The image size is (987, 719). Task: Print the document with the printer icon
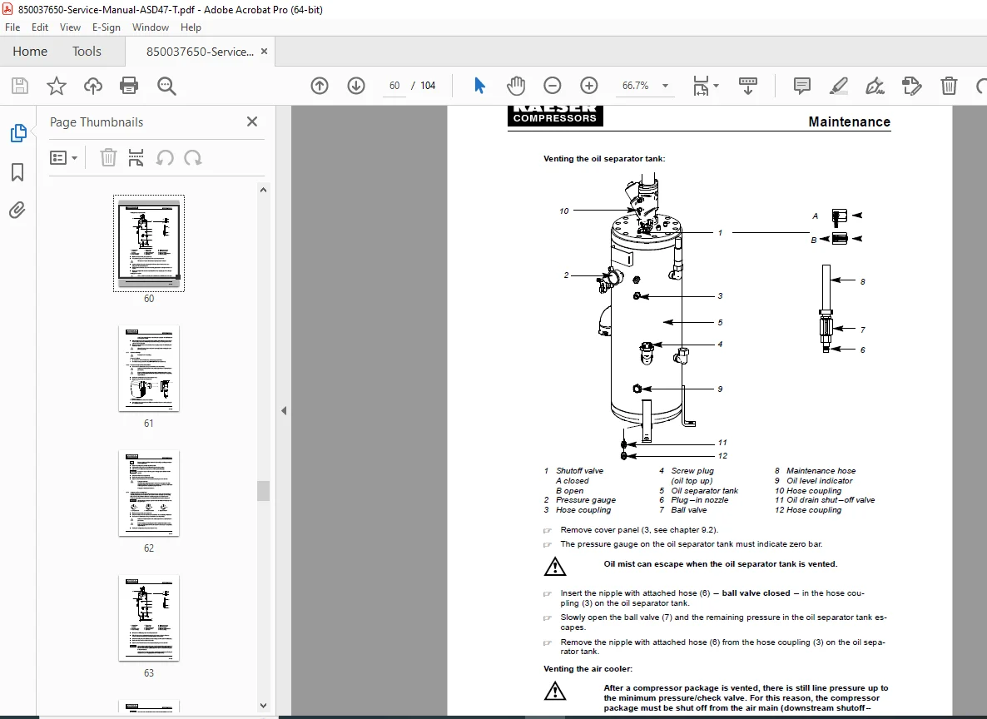tap(129, 86)
